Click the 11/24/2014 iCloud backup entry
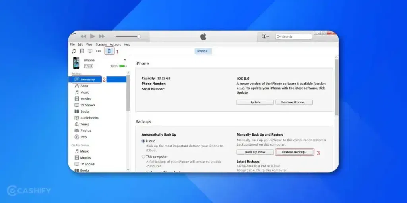Image resolution: width=407 pixels, height=203 pixels. (x=258, y=166)
